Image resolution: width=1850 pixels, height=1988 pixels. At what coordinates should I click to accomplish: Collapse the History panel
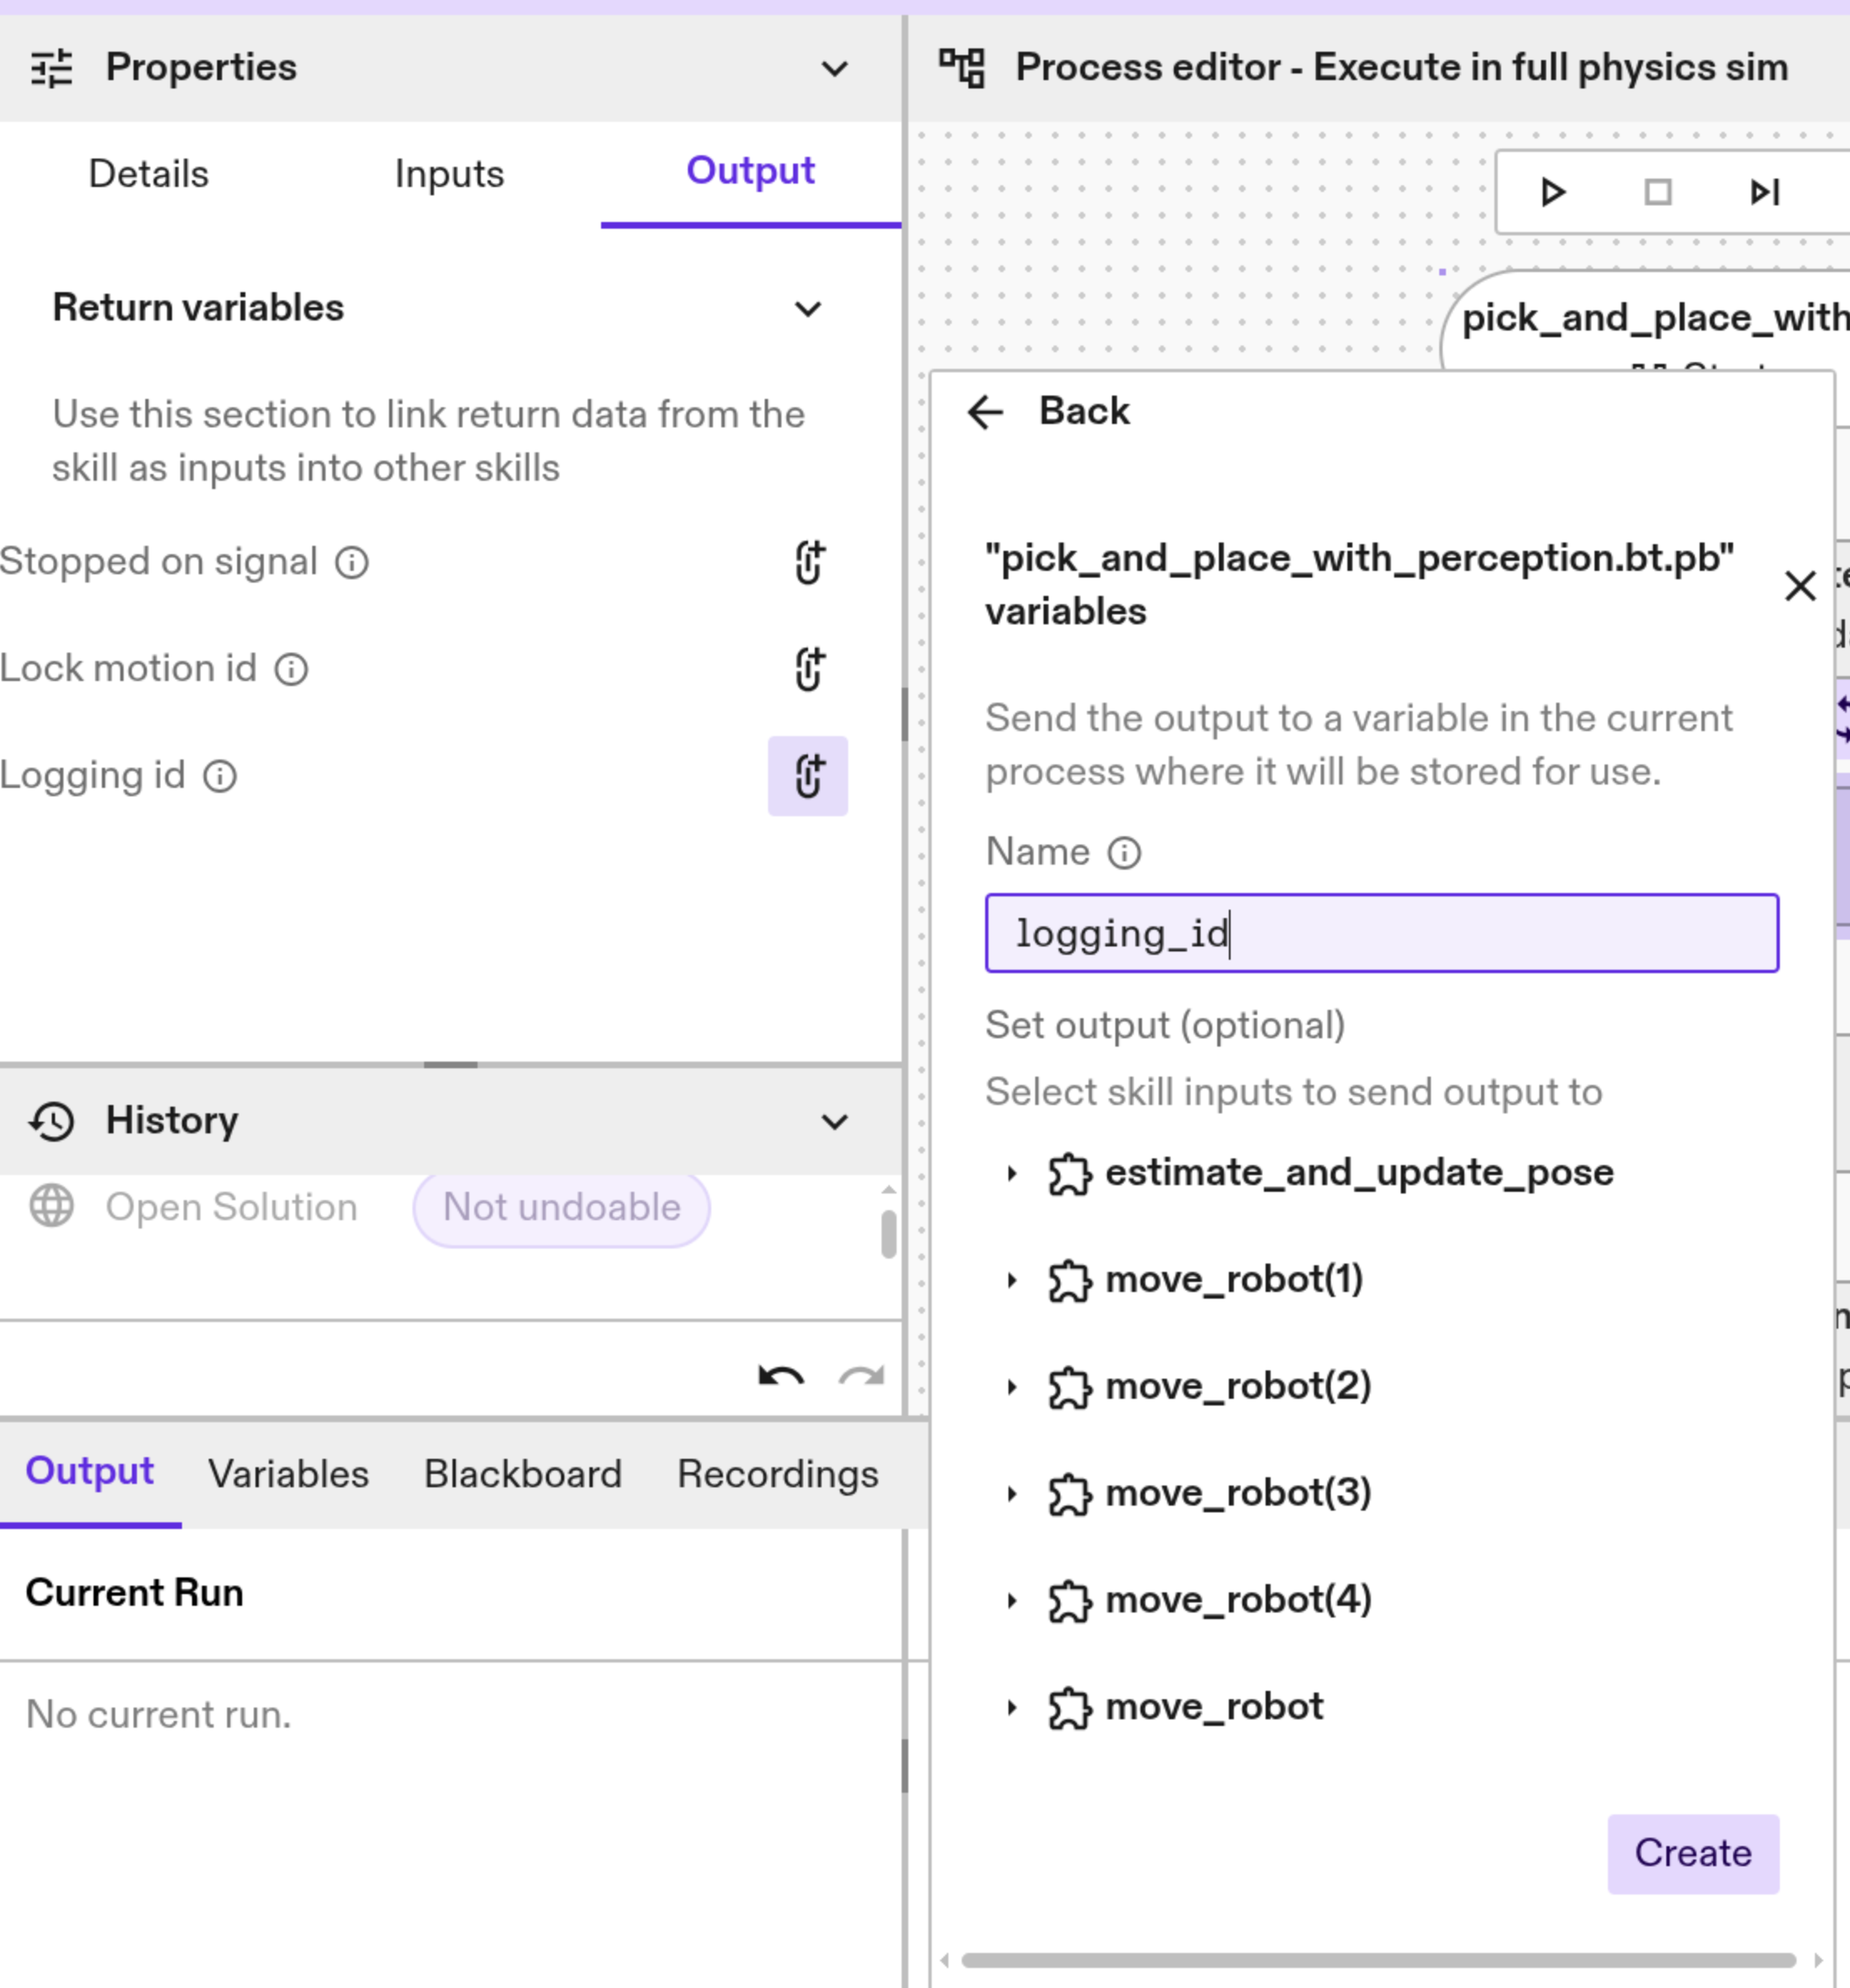tap(836, 1121)
